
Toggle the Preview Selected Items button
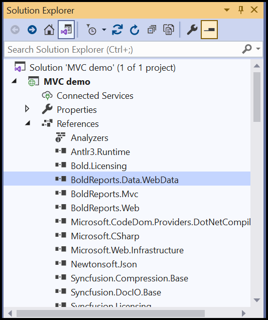pyautogui.click(x=209, y=30)
